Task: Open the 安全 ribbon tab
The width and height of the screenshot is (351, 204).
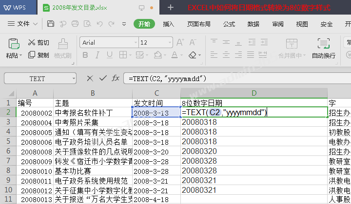Action: coord(326,24)
